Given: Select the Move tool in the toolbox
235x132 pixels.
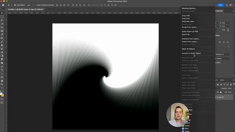Looking at the screenshot, I should tap(2, 13).
